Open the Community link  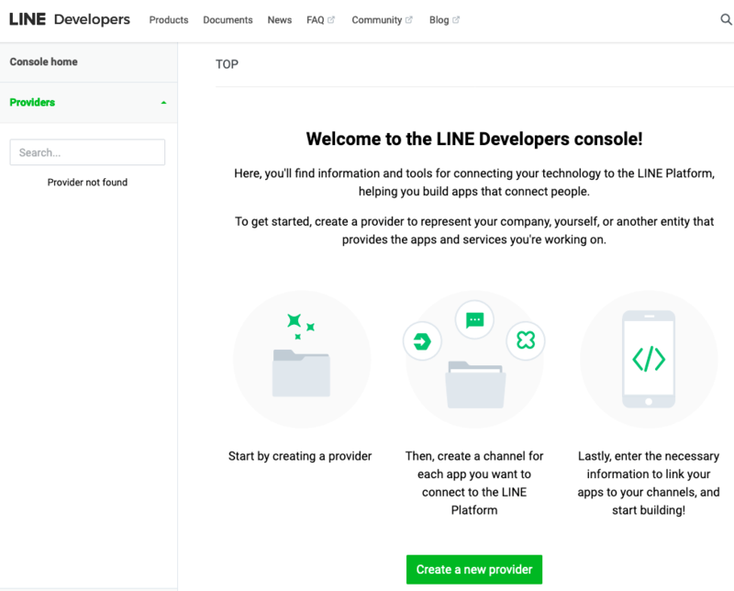pos(376,19)
